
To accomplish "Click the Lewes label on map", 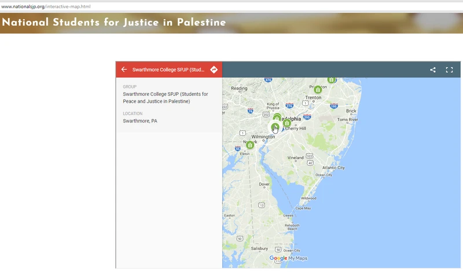I will (x=288, y=215).
